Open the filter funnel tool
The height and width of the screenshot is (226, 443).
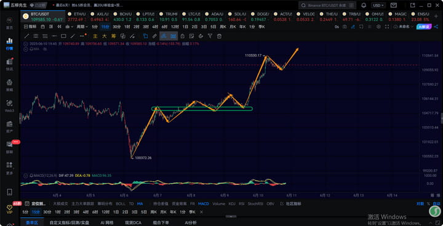click(x=210, y=36)
